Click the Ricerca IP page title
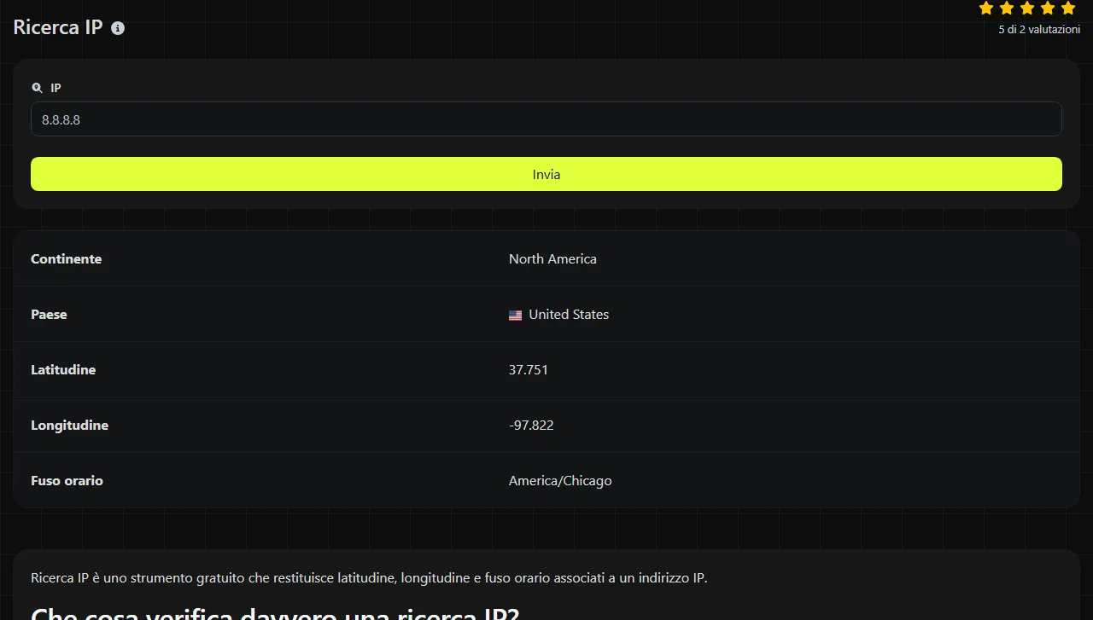Image resolution: width=1093 pixels, height=620 pixels. (58, 27)
